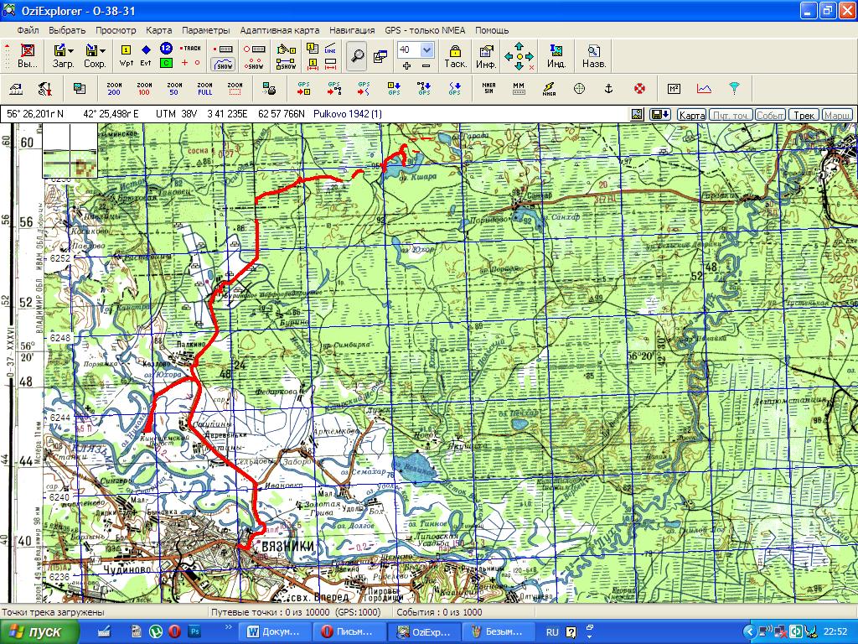Screen dimensions: 858x644
Task: Open the NMEA SIM simulator icon
Action: pos(488,88)
